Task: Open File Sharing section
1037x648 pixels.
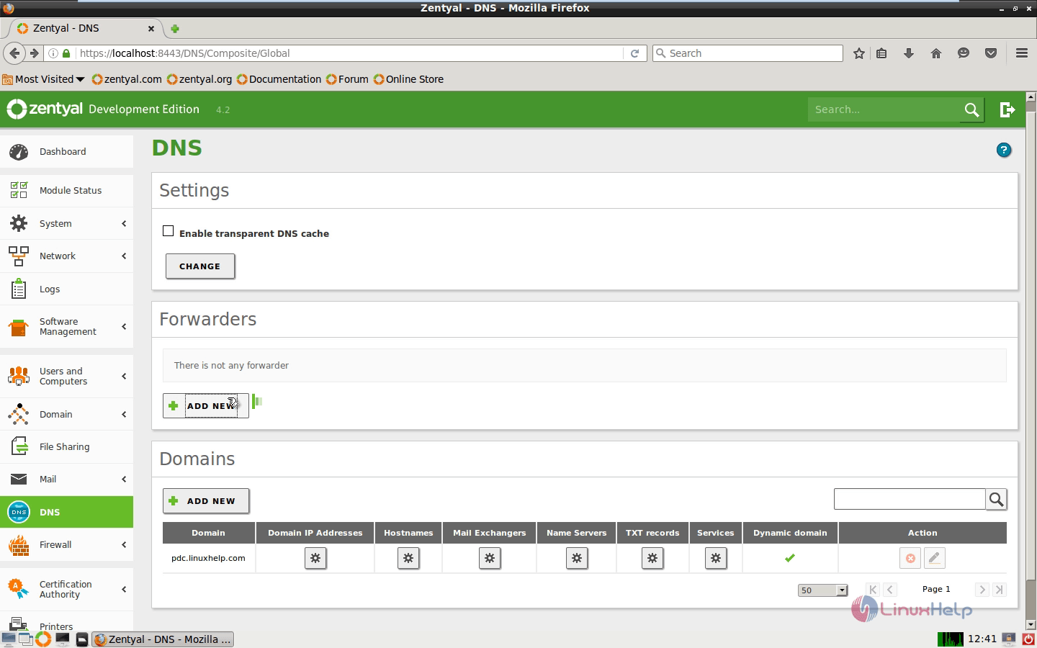Action: tap(66, 447)
